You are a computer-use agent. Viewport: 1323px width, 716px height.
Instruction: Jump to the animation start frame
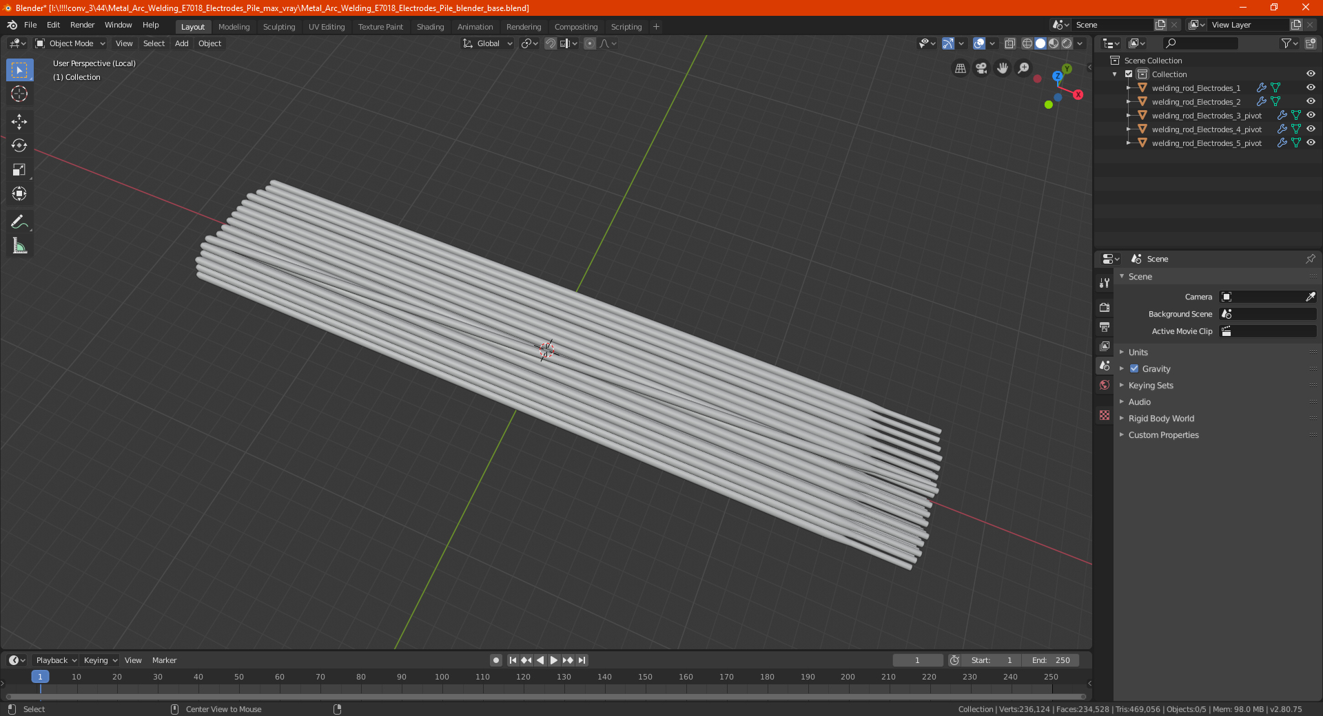(x=513, y=660)
